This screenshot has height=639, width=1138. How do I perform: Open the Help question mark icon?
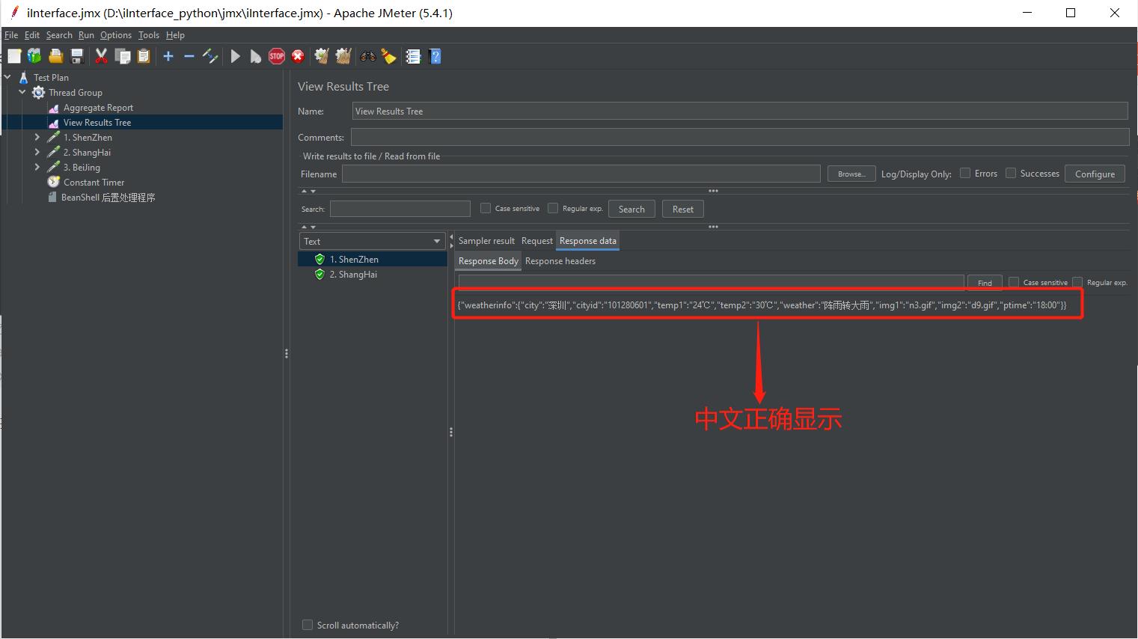(x=435, y=56)
